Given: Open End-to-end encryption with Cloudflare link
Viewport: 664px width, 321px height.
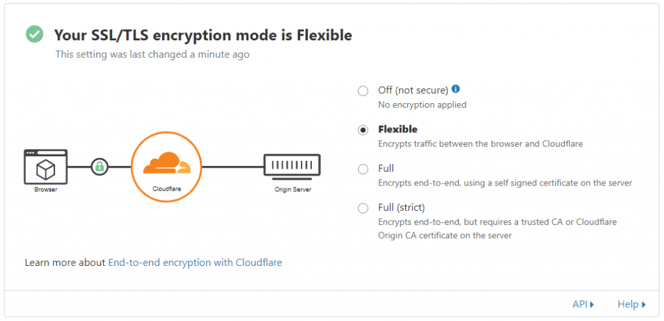Looking at the screenshot, I should (x=195, y=263).
